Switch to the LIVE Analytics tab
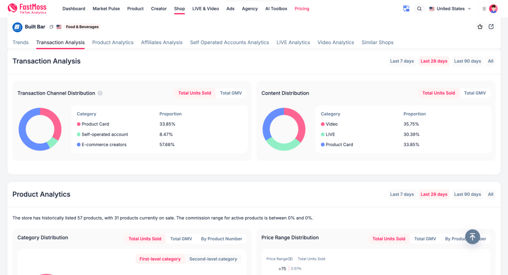508x275 pixels. point(293,43)
